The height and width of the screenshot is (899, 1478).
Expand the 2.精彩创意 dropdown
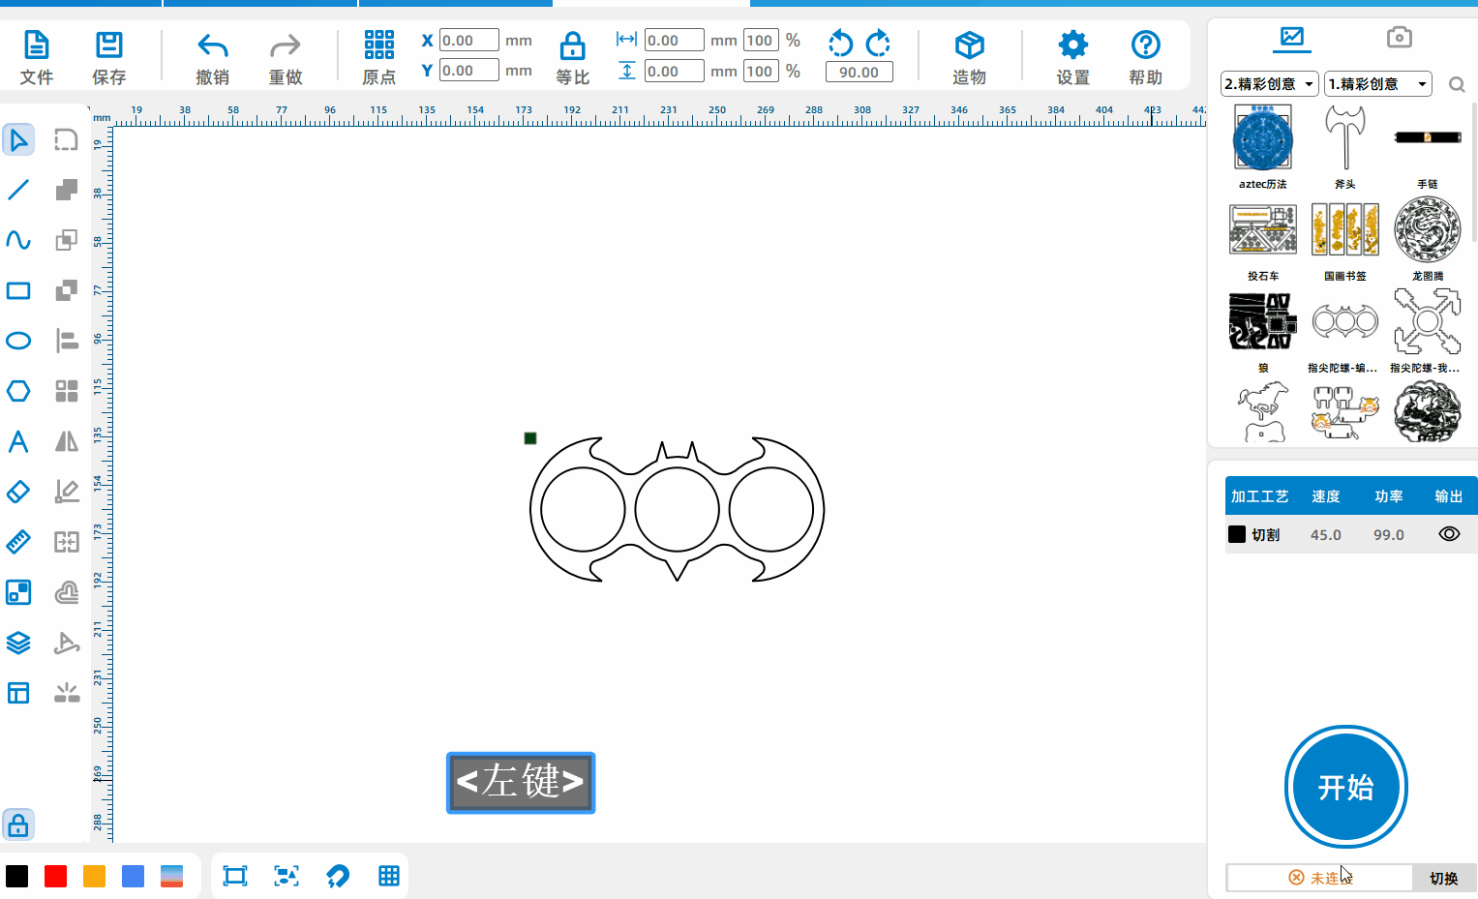[1270, 84]
